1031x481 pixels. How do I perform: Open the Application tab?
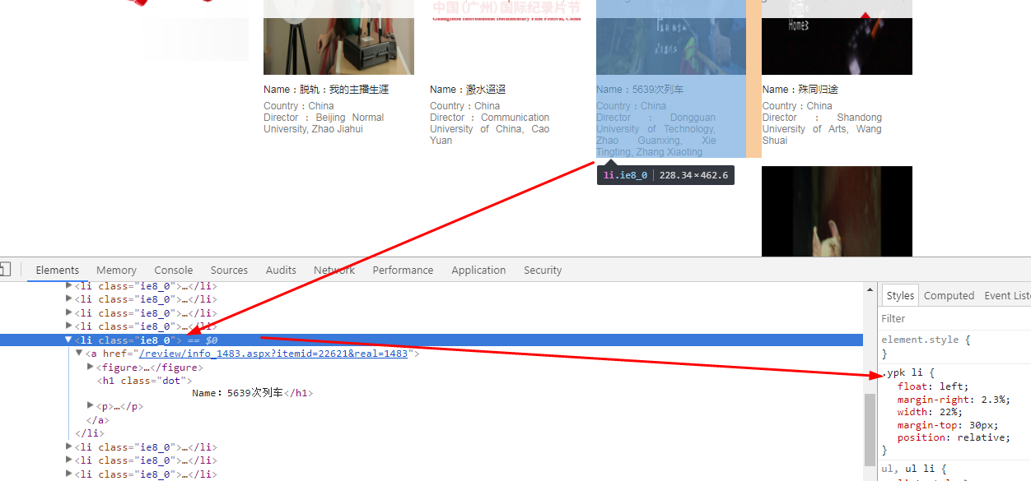tap(478, 270)
